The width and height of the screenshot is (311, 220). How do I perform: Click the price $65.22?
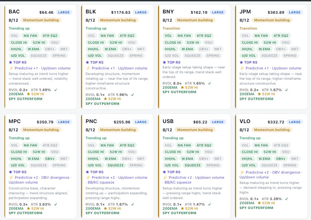click(x=200, y=122)
